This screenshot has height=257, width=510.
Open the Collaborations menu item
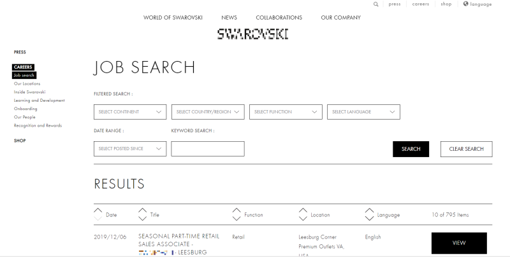279,18
